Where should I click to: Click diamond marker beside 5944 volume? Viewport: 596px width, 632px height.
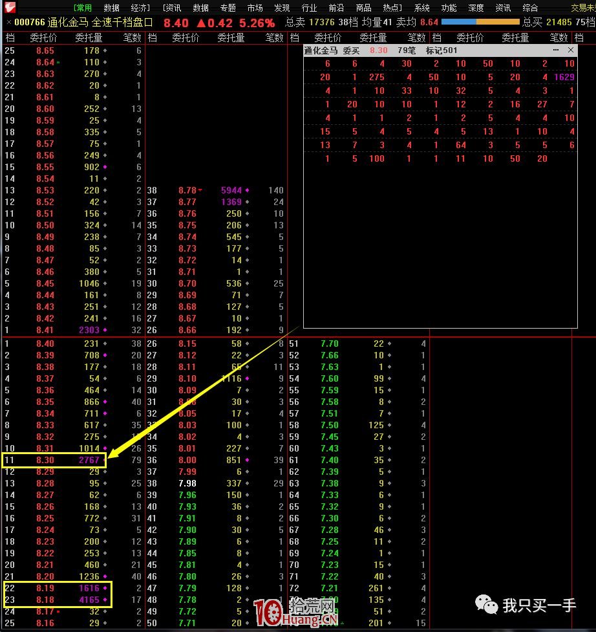[248, 190]
